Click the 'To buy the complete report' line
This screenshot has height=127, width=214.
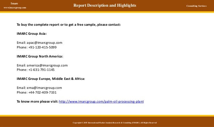point(69,25)
